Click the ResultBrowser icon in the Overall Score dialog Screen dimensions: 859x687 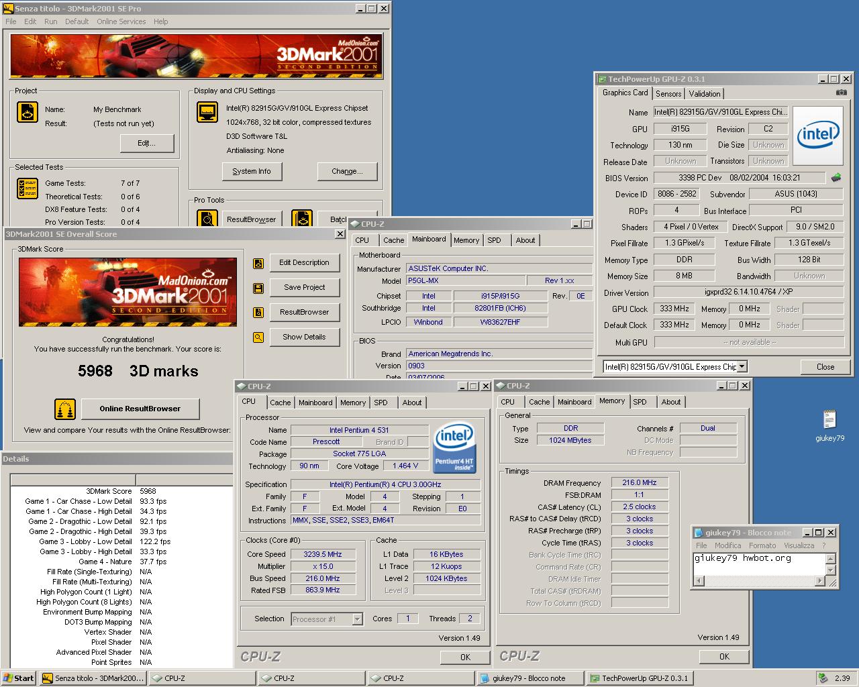click(x=258, y=313)
